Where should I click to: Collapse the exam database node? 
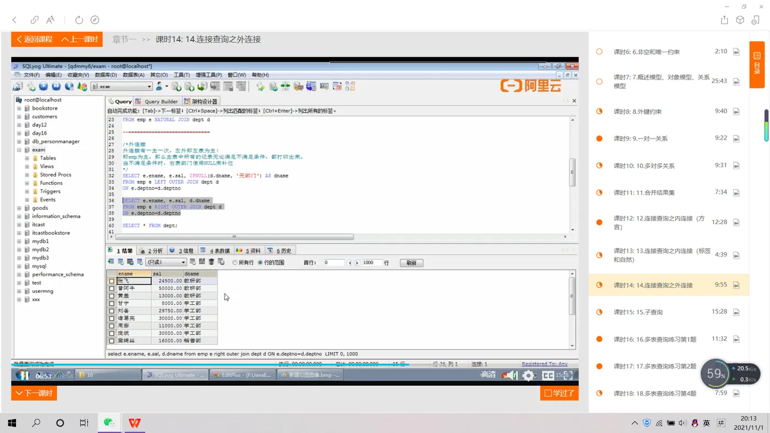(19, 149)
